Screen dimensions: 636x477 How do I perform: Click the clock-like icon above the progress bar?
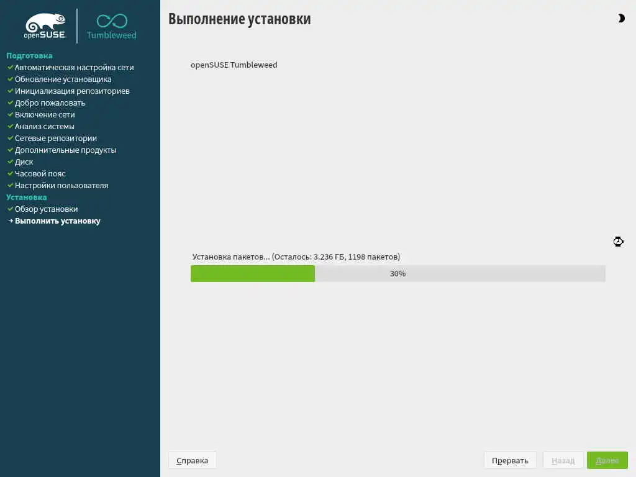(x=618, y=242)
